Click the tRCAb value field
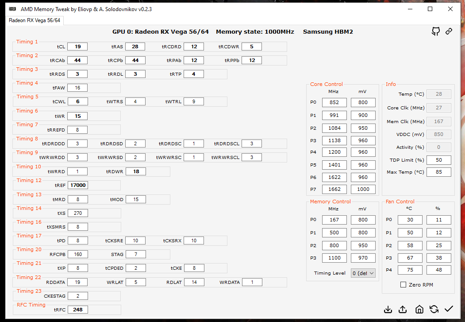 [77, 60]
